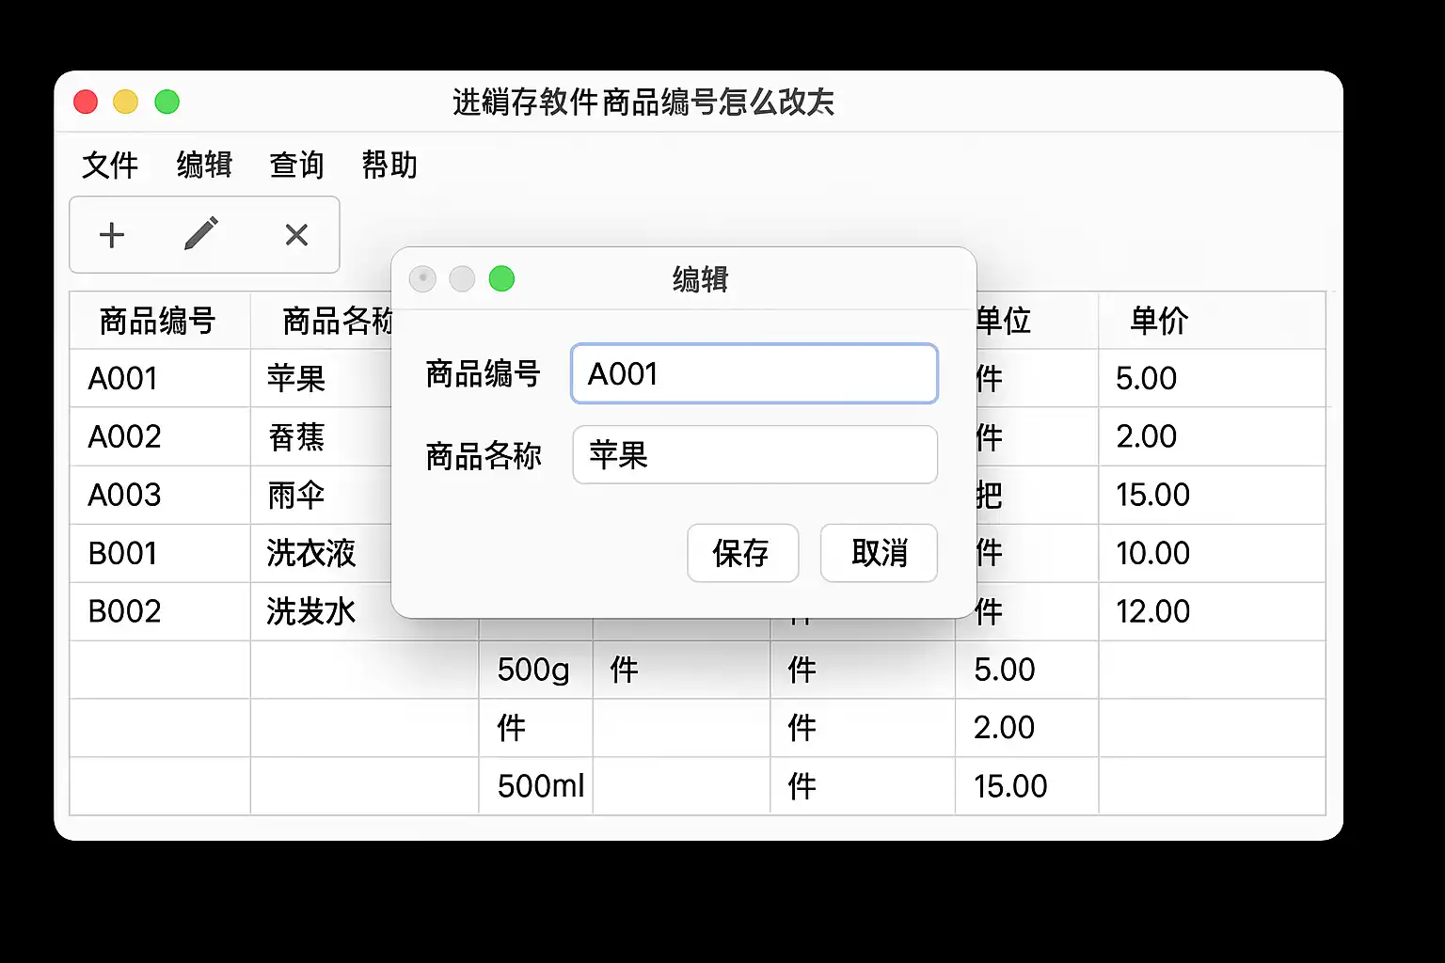Open the 文件 menu

click(x=110, y=166)
